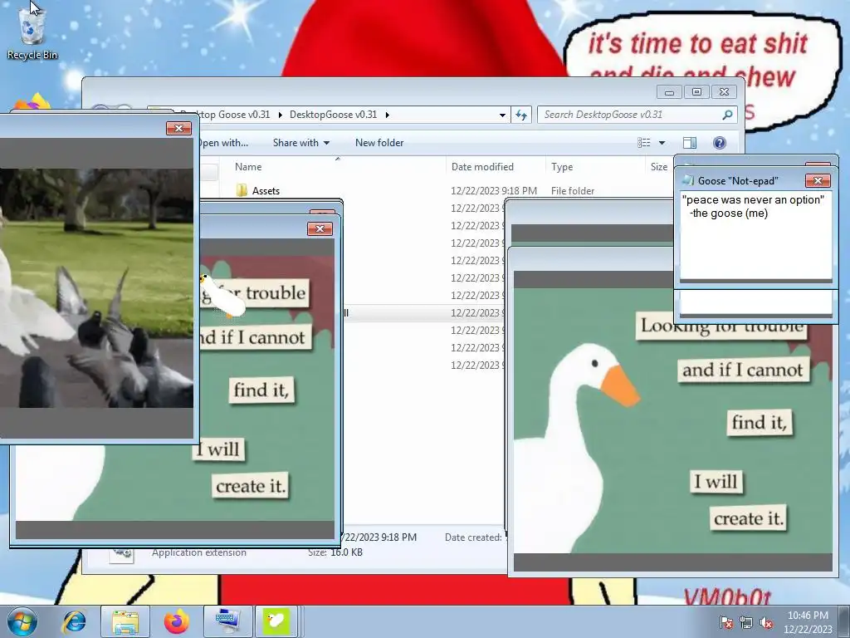Open Action Center flag in system tray
Image resolution: width=850 pixels, height=638 pixels.
726,622
